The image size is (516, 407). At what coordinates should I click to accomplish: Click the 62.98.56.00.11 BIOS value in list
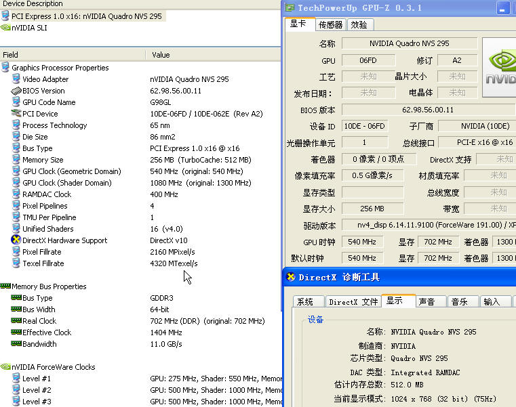click(176, 91)
